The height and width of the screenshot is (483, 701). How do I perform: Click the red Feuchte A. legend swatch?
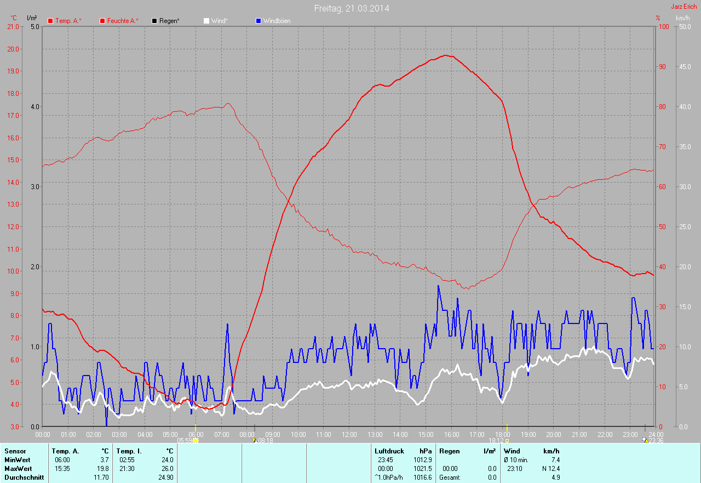coord(102,21)
